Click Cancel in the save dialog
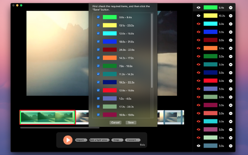This screenshot has width=248, height=155. pos(115,122)
